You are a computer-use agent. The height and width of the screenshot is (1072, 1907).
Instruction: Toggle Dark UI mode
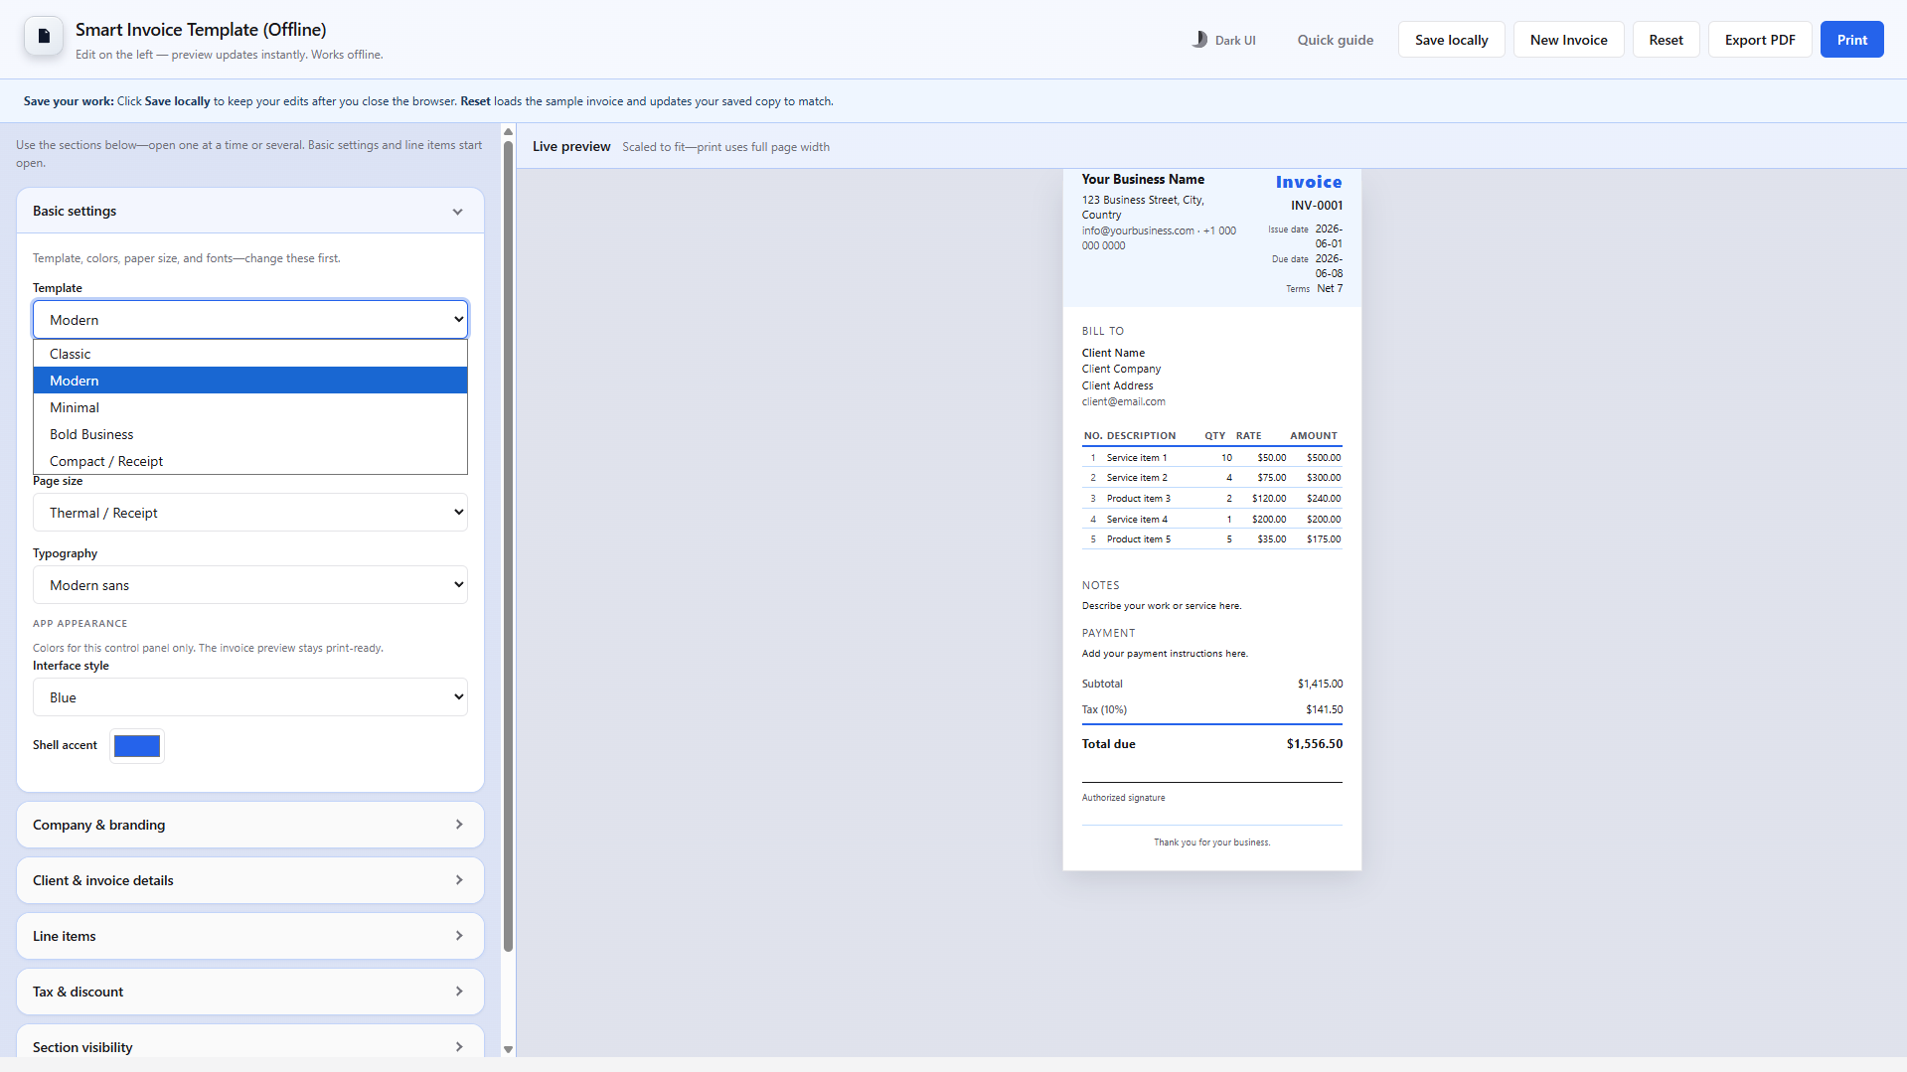pyautogui.click(x=1223, y=40)
